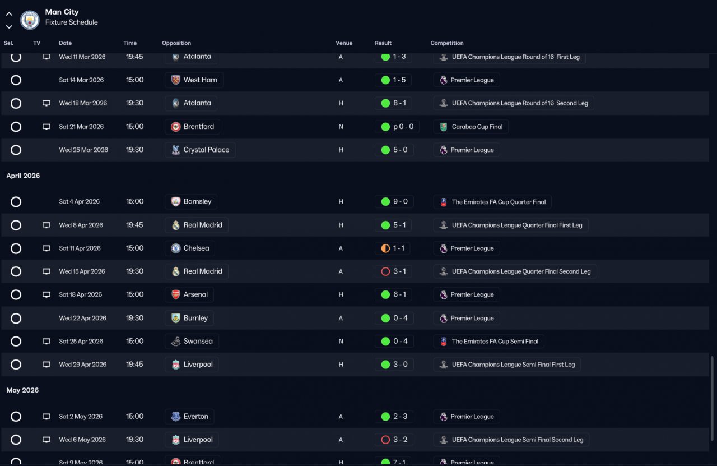
Task: Sort fixtures by Venue column header
Action: [x=344, y=43]
